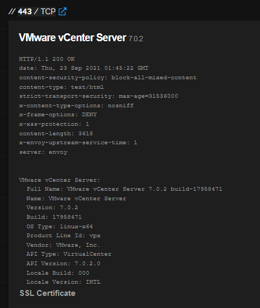Click the date header line

(x=83, y=68)
